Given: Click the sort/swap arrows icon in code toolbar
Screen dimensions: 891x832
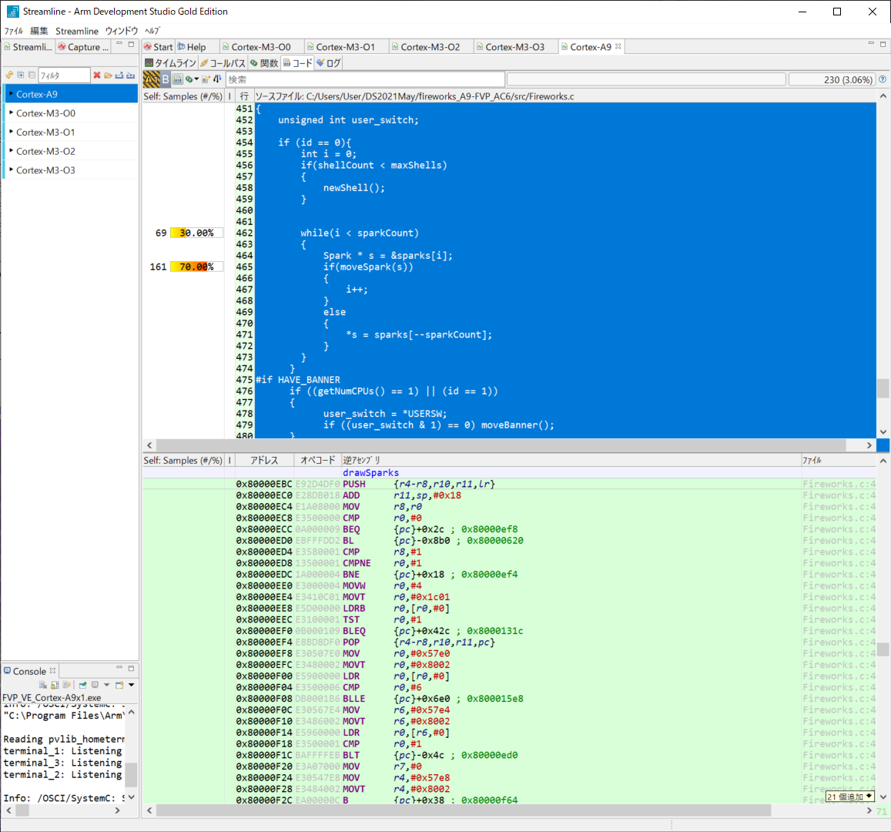Looking at the screenshot, I should (217, 79).
